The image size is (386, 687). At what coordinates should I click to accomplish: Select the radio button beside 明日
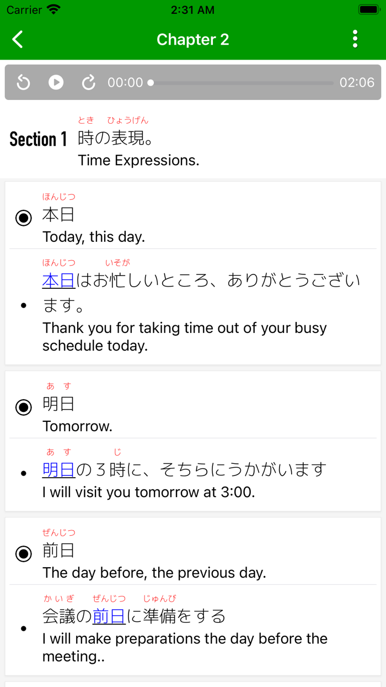pyautogui.click(x=23, y=407)
